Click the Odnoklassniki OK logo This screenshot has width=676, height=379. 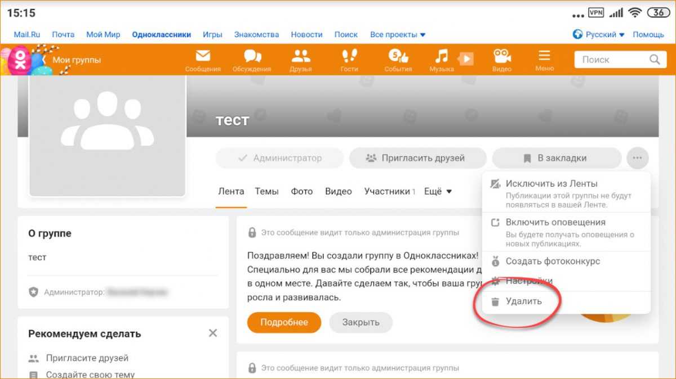[20, 60]
